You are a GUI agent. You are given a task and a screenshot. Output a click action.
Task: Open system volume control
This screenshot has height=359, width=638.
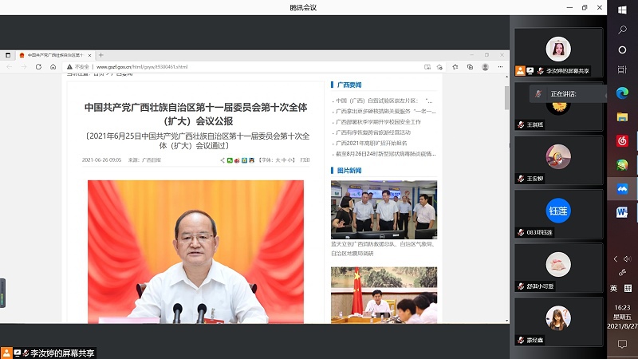[627, 258]
